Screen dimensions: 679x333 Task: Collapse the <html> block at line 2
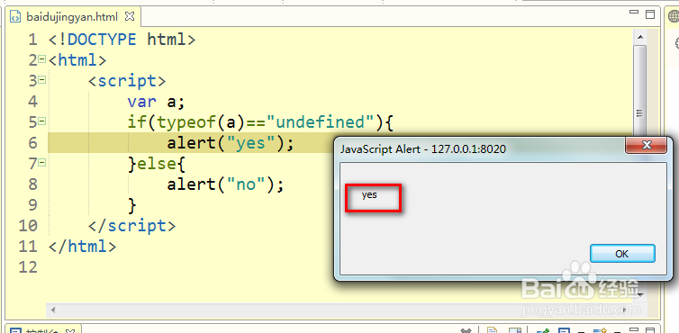click(x=42, y=58)
